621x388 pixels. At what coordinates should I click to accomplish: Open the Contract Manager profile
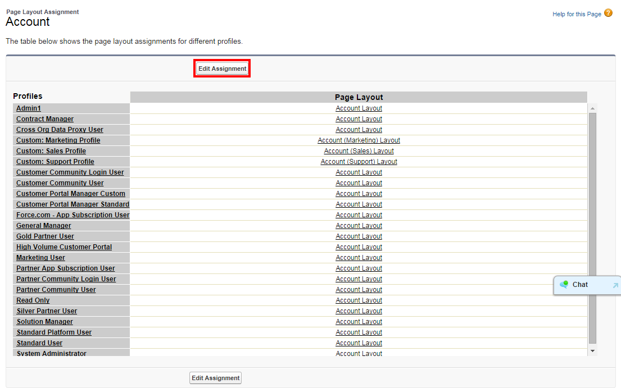point(45,119)
